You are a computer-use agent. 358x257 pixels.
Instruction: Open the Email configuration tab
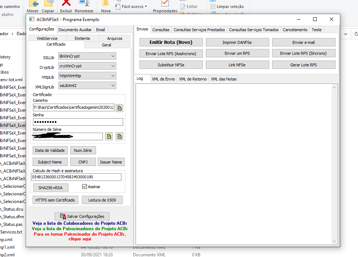[x=100, y=30]
